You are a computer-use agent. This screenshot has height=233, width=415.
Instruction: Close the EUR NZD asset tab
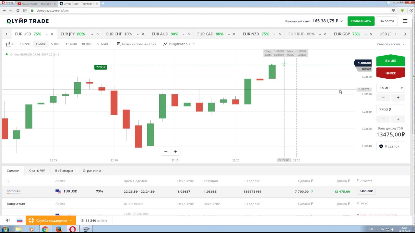coord(279,34)
